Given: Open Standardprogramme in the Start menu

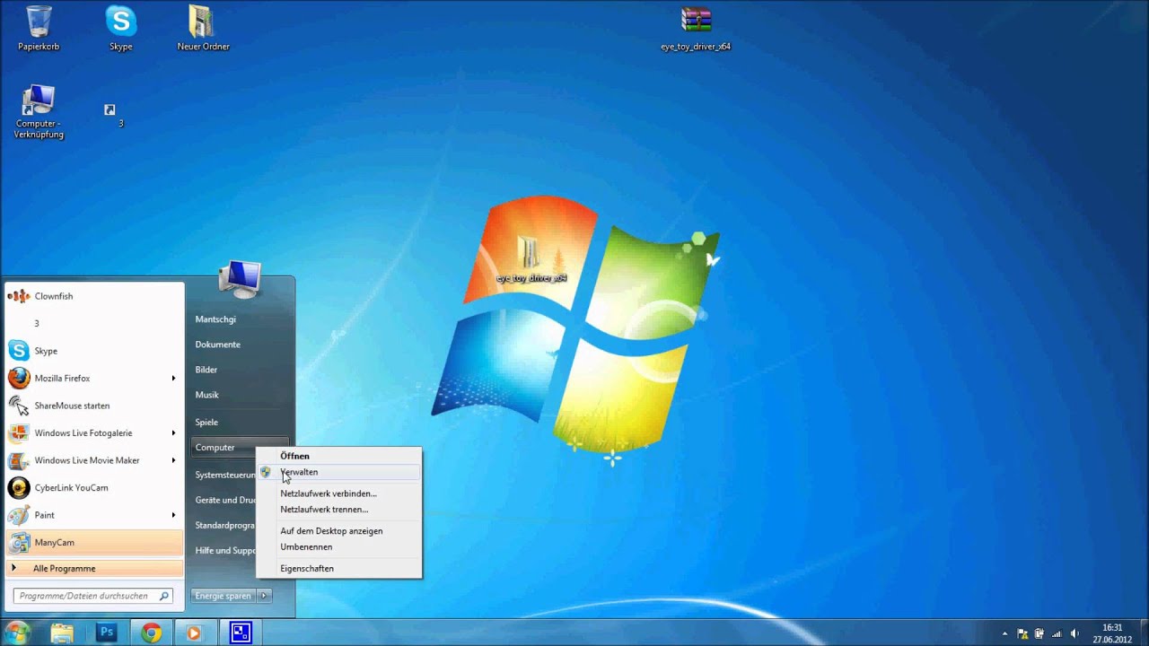Looking at the screenshot, I should tap(224, 525).
